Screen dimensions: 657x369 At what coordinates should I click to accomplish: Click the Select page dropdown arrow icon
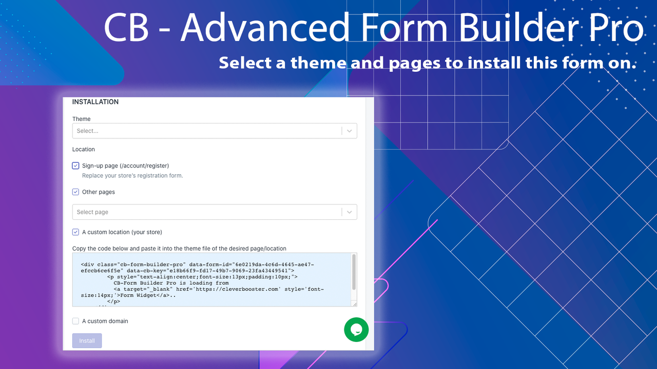click(x=350, y=212)
